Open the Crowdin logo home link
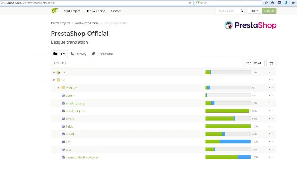Screen dimensions: 297x174 click(x=55, y=11)
